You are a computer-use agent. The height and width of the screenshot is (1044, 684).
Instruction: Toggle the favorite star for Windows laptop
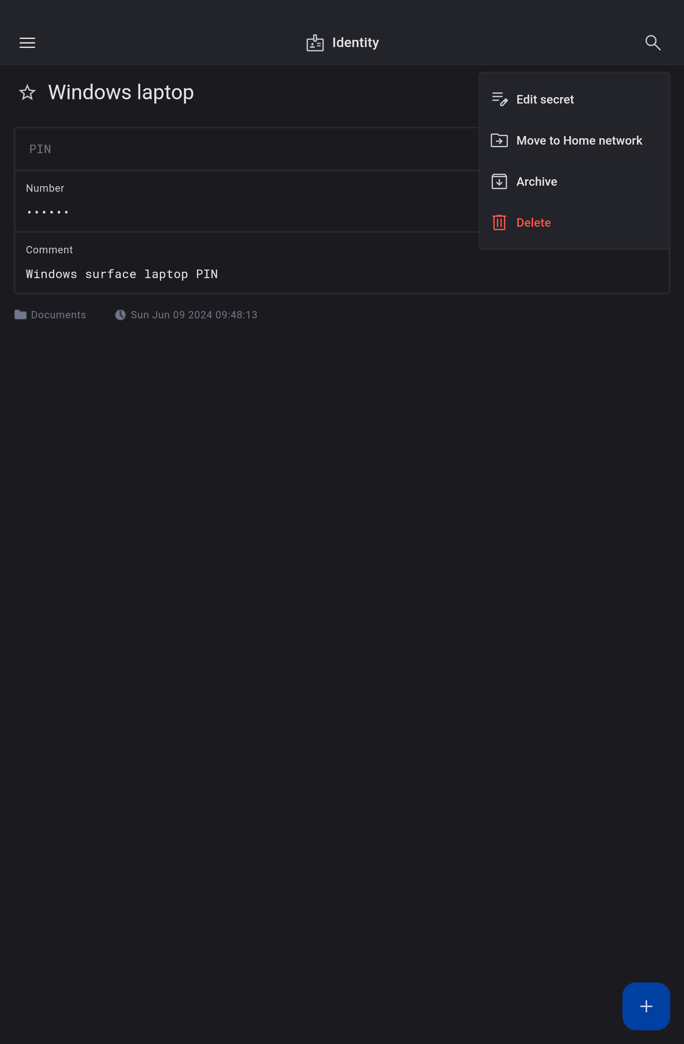[x=27, y=92]
